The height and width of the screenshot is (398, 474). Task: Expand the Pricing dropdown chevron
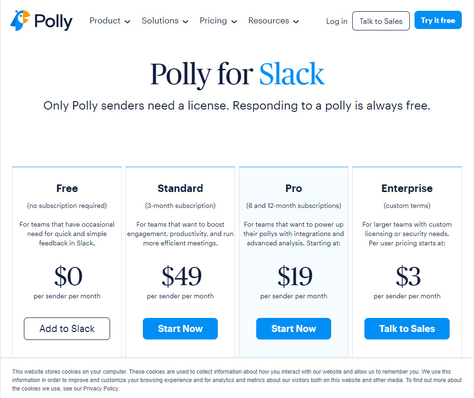[234, 22]
